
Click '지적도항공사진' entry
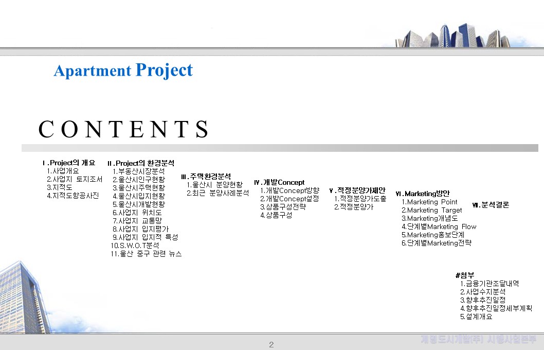74,195
